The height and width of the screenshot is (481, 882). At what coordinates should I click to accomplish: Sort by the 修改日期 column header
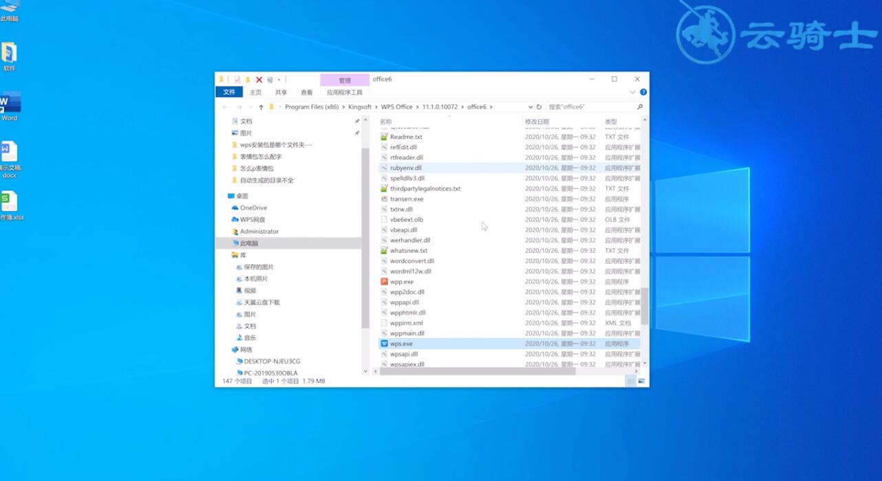tap(537, 122)
